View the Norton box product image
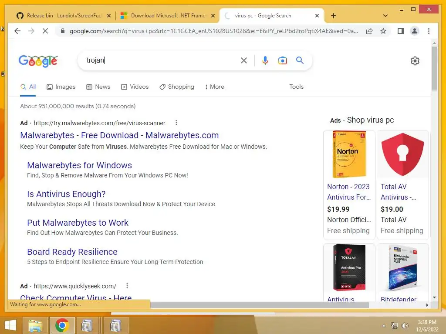The width and height of the screenshot is (446, 334). [x=349, y=154]
